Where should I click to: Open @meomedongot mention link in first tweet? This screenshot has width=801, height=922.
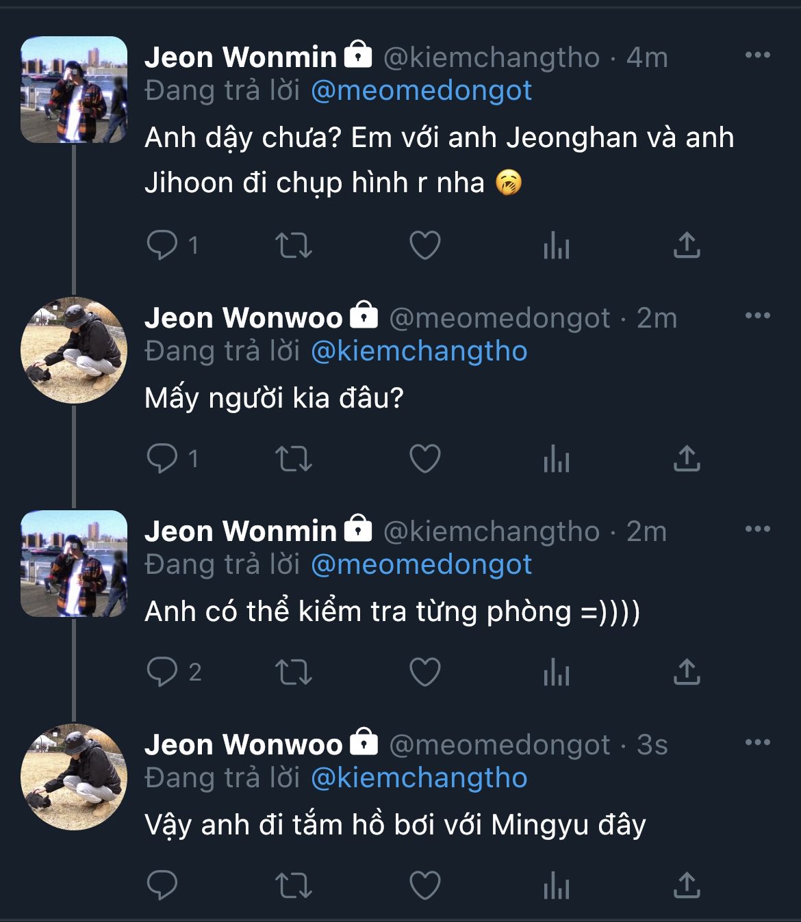click(421, 91)
